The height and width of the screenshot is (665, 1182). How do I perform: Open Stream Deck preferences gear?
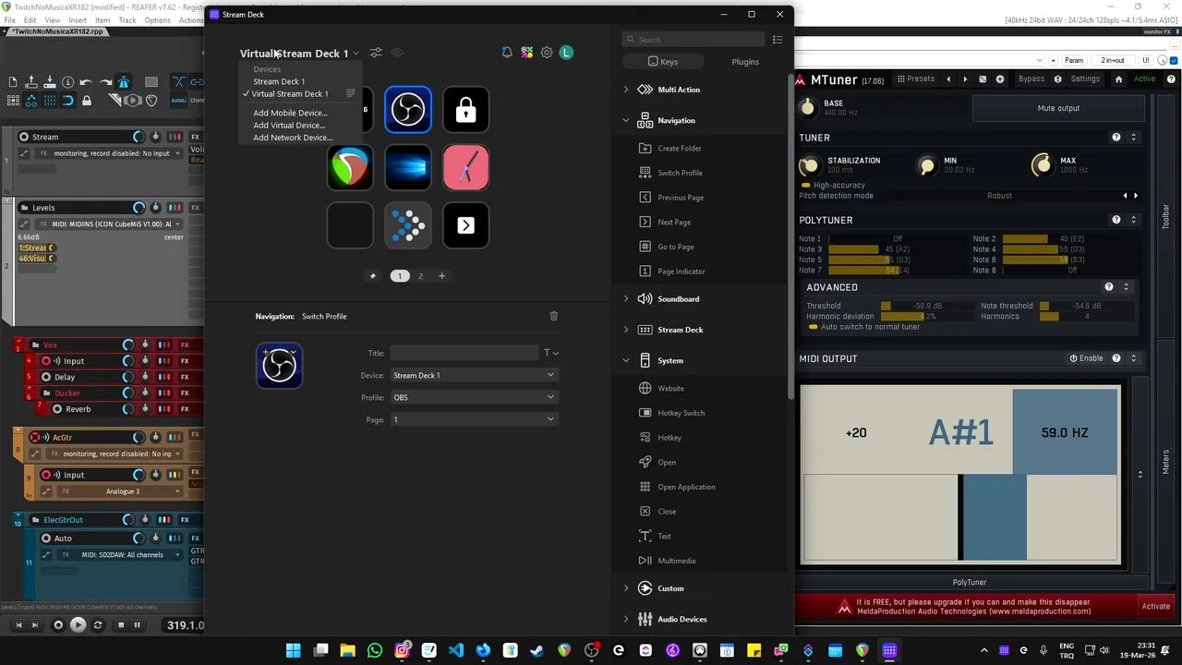click(x=547, y=53)
